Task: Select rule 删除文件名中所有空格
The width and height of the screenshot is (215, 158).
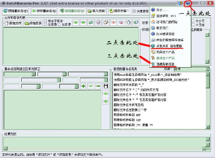Action: 129,105
